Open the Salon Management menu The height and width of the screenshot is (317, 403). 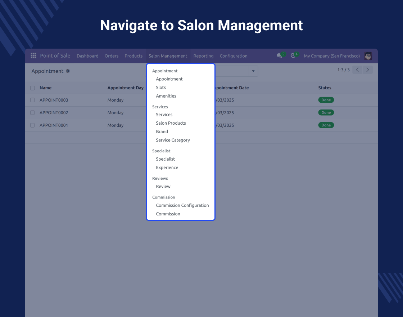click(x=168, y=56)
